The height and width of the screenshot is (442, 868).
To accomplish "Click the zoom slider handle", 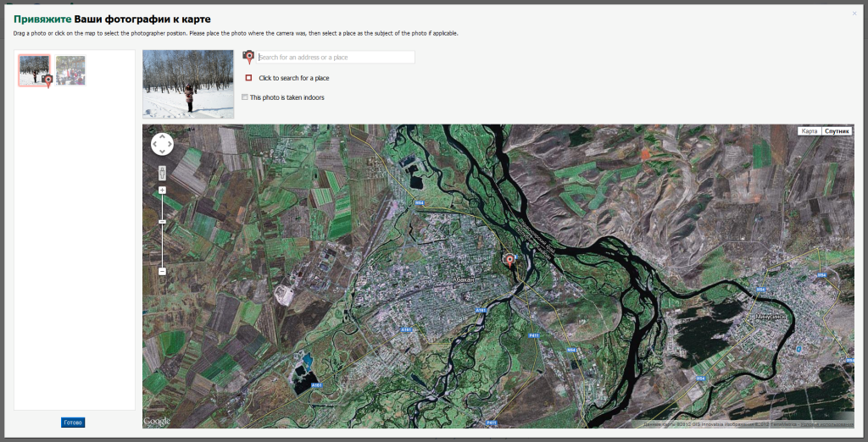I will tap(162, 222).
